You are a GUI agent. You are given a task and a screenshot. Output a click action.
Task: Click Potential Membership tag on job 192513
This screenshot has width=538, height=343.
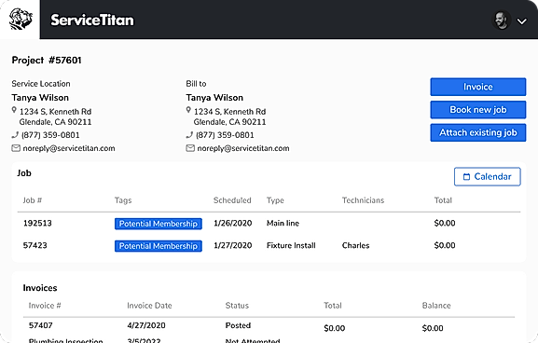coord(159,224)
